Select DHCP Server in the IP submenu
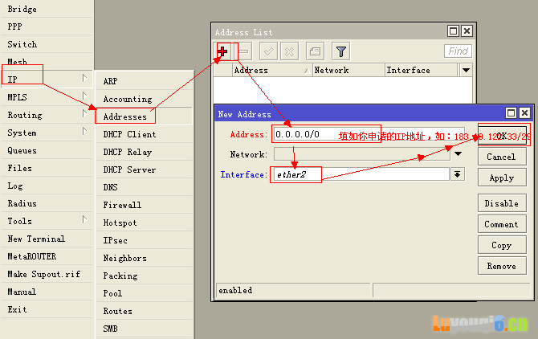This screenshot has width=538, height=339. point(145,169)
